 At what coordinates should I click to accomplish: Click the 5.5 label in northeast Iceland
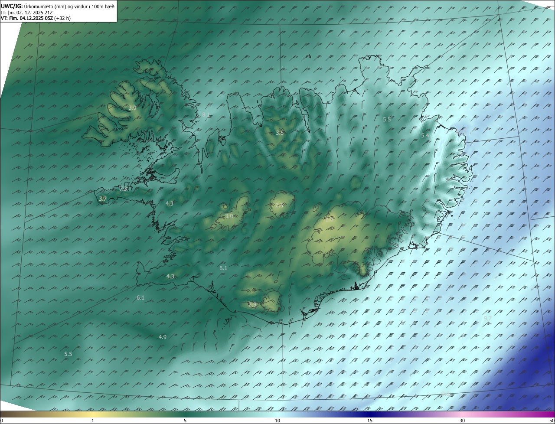(x=387, y=119)
